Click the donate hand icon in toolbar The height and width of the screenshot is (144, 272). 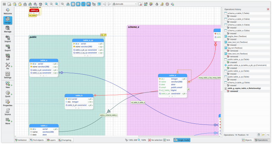162,4
